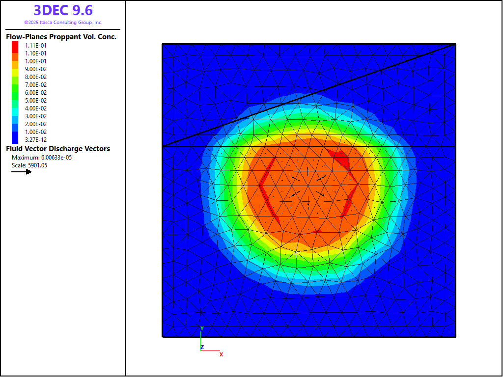Click the blue Z axis triad label
This screenshot has height=377, width=503.
202,347
